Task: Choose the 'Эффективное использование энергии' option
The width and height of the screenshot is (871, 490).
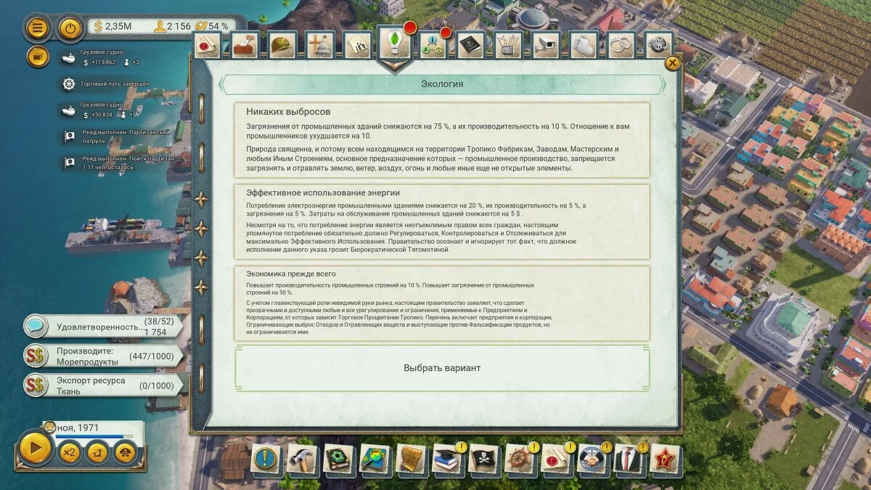Action: tap(442, 221)
